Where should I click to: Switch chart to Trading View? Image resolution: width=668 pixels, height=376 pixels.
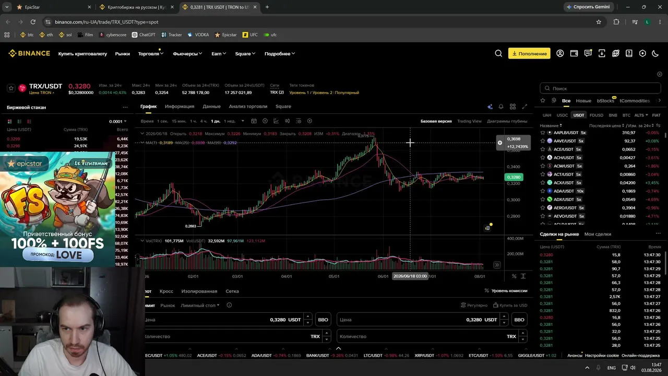[469, 121]
